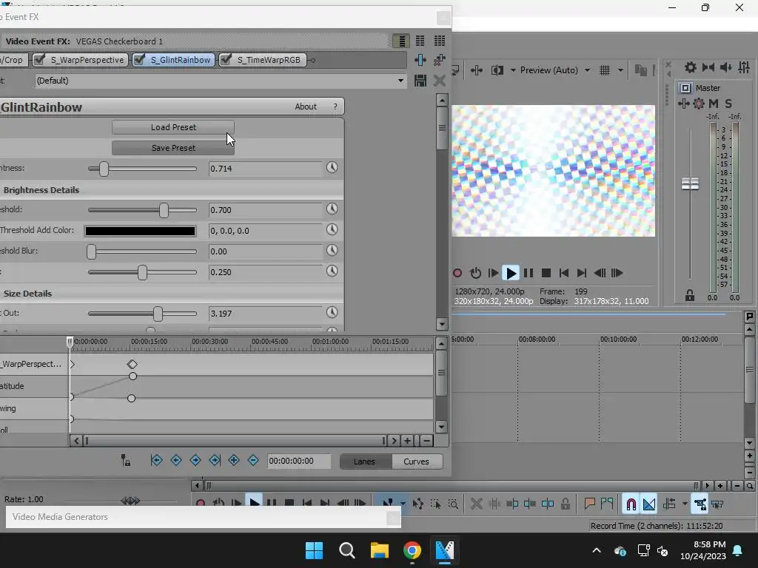
Task: Play from current position in preview window
Action: [511, 274]
